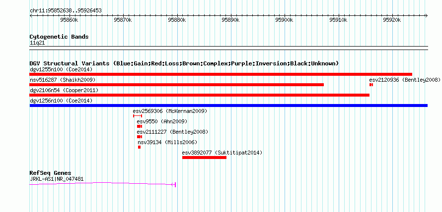Click the 95890k ruler tick label
Image resolution: width=442 pixels, height=212 pixels.
click(x=231, y=20)
